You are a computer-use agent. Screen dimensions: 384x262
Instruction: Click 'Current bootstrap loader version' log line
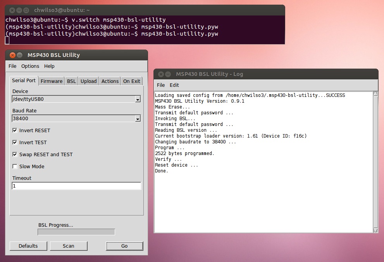pyautogui.click(x=231, y=136)
